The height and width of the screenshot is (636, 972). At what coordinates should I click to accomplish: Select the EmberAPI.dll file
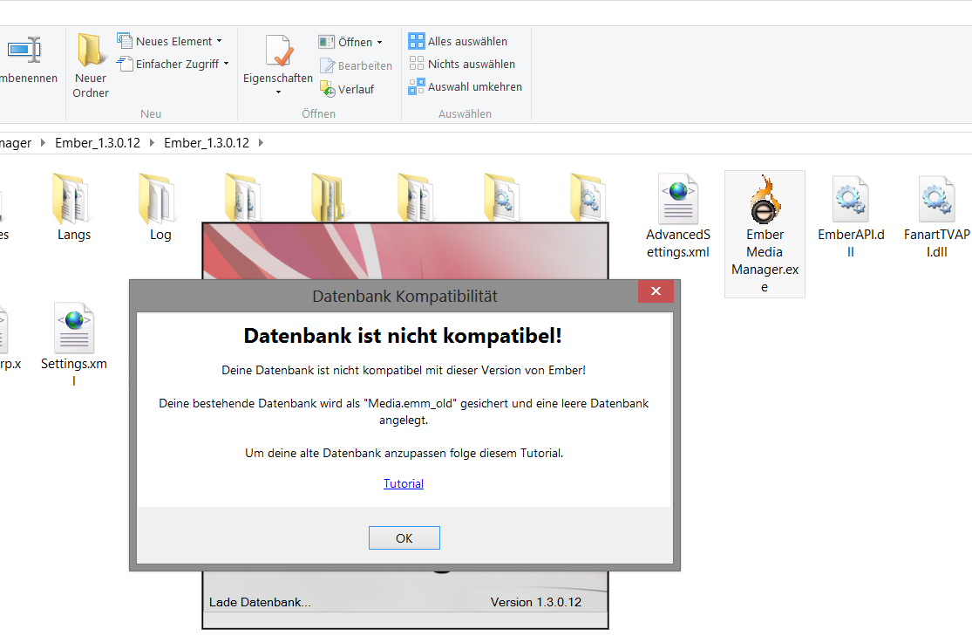point(851,216)
